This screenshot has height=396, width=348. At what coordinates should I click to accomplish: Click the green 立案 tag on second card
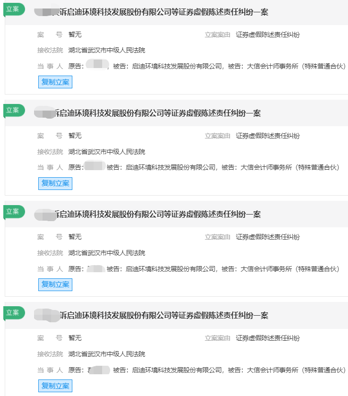[14, 111]
